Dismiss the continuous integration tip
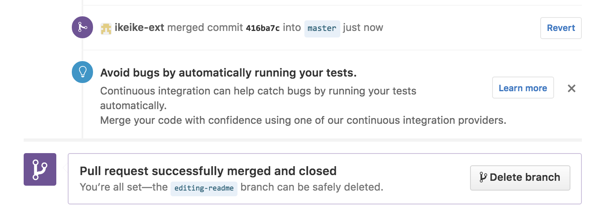The height and width of the screenshot is (215, 590). (572, 88)
